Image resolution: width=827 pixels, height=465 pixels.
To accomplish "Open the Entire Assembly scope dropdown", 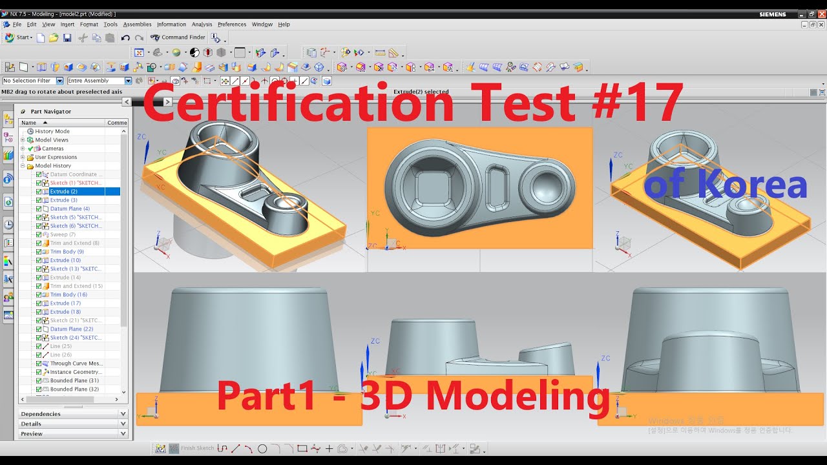I will click(x=128, y=81).
